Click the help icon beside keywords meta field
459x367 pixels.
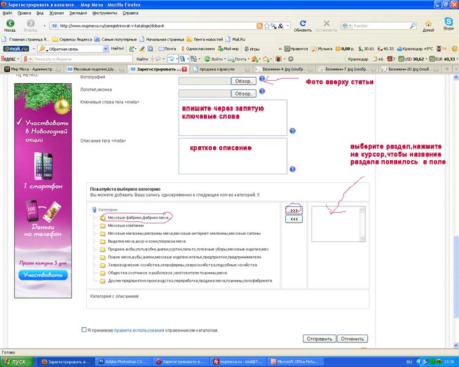[293, 131]
